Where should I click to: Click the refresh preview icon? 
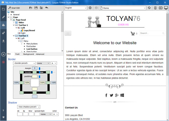[149, 8]
